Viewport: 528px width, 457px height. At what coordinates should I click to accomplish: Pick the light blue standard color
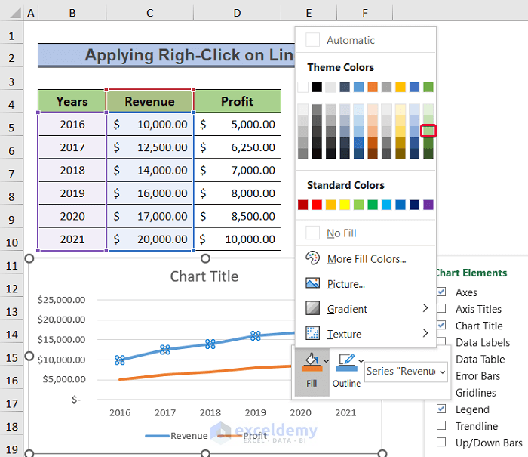386,205
